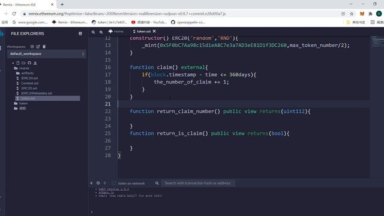Create a new workspace with plus icon

[32, 47]
